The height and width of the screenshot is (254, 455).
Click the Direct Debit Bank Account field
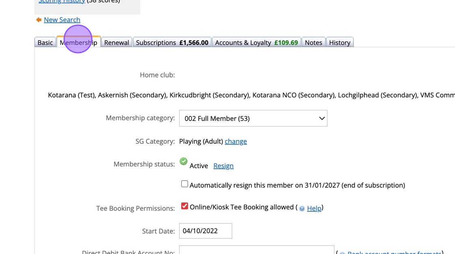256,250
